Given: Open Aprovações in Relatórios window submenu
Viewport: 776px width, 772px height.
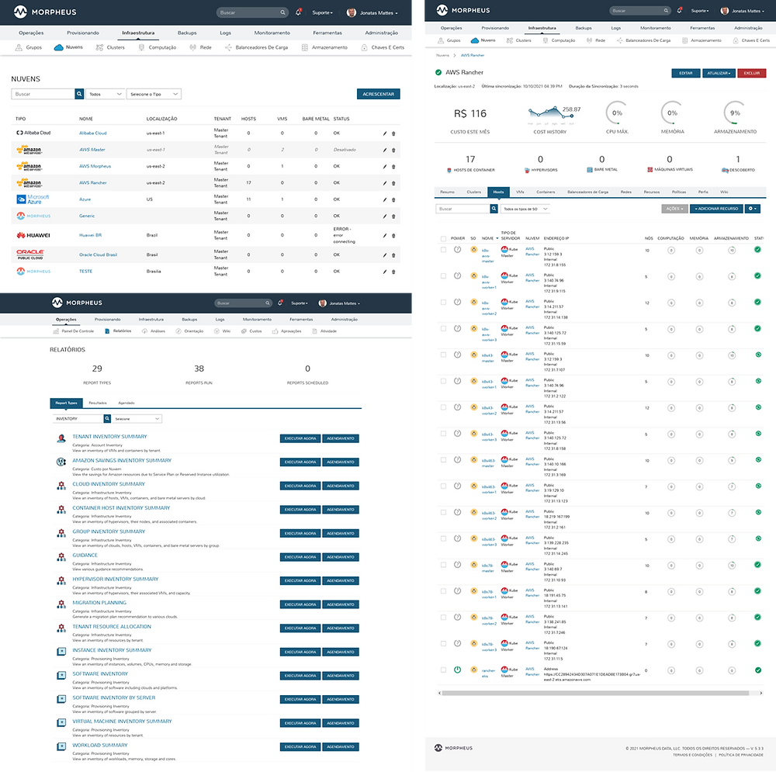Looking at the screenshot, I should [x=286, y=331].
